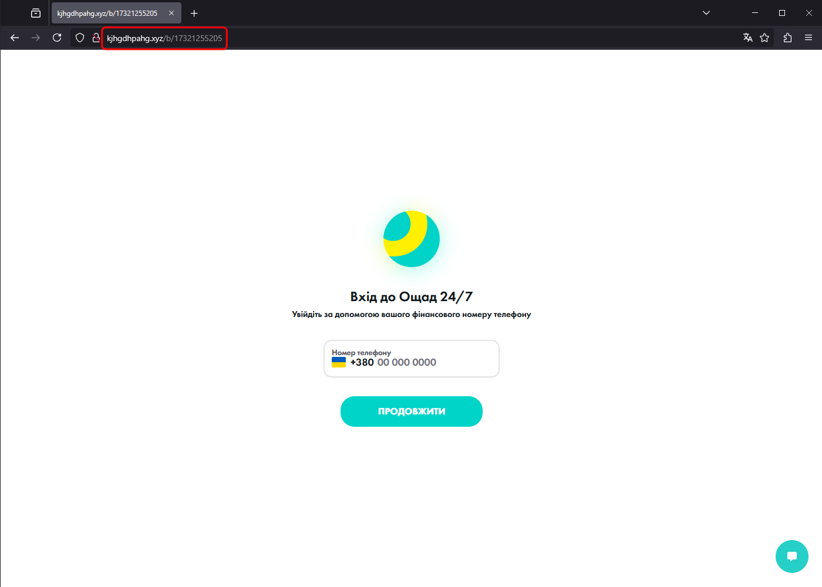Image resolution: width=822 pixels, height=587 pixels.
Task: Maximize the browser window
Action: click(x=782, y=13)
